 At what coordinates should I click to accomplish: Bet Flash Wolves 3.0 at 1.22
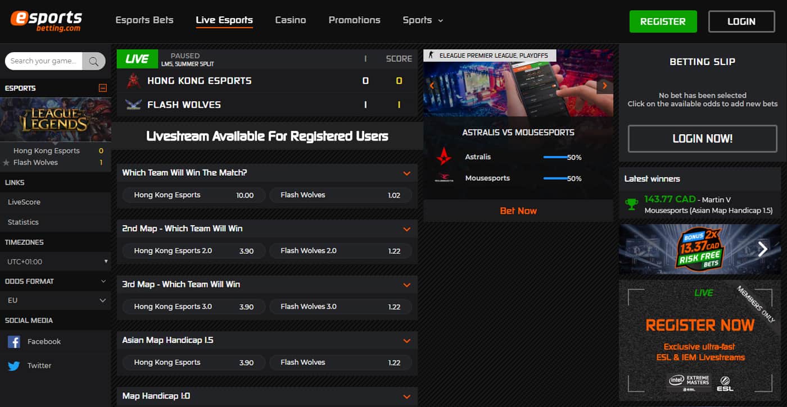pyautogui.click(x=341, y=307)
